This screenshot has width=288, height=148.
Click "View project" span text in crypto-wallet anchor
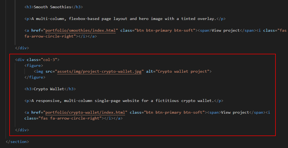235,112
